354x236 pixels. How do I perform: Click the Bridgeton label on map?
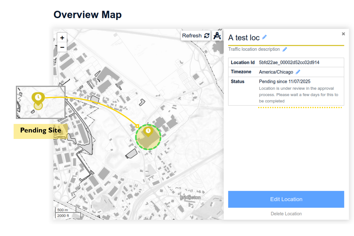pos(190,197)
